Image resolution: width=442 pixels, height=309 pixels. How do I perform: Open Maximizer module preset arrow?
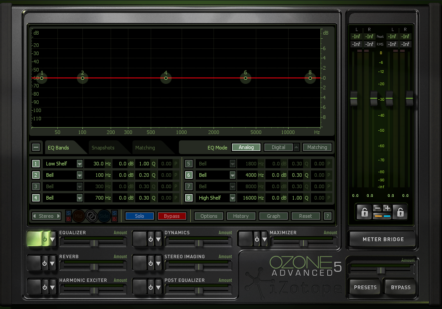[x=264, y=239]
